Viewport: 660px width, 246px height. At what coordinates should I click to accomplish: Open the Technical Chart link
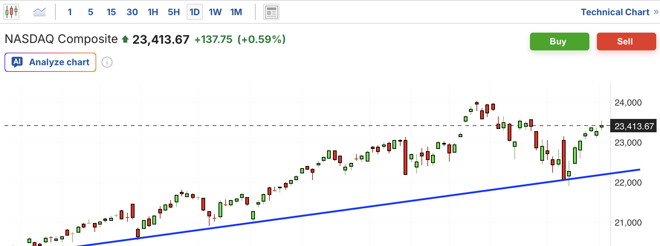point(615,12)
